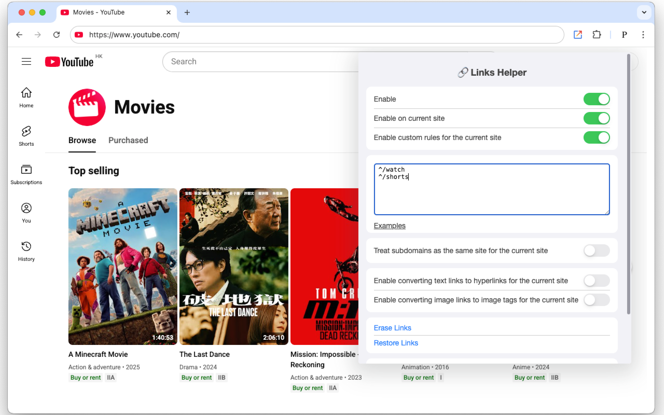Viewport: 664px width, 415px height.
Task: Open the YouTube guide hamburger menu
Action: [26, 62]
